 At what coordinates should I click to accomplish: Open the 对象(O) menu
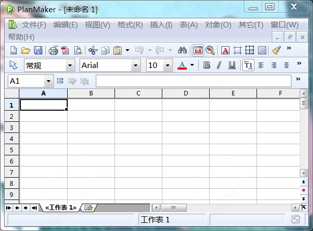coord(218,25)
